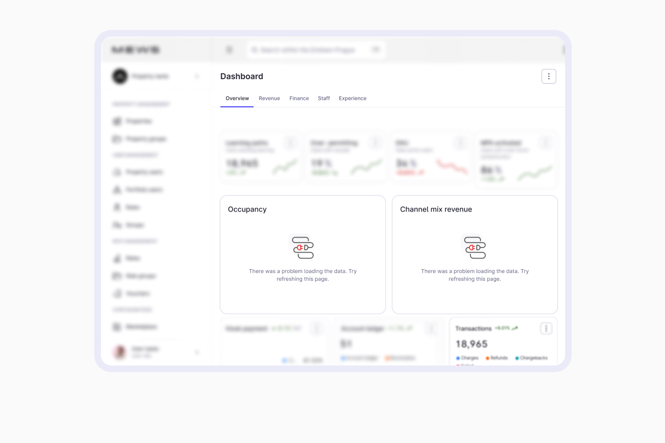Expand the user profile chevron at sidebar bottom
This screenshot has width=665, height=443.
point(197,352)
